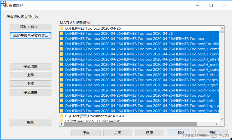232x140 pixels.
Task: Click vertical scrollbar down arrow
Action: (x=222, y=119)
